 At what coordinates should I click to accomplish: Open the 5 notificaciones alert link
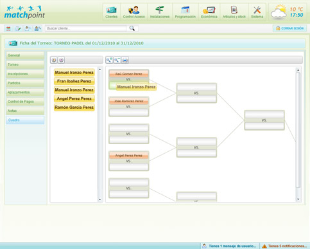pos(284,246)
